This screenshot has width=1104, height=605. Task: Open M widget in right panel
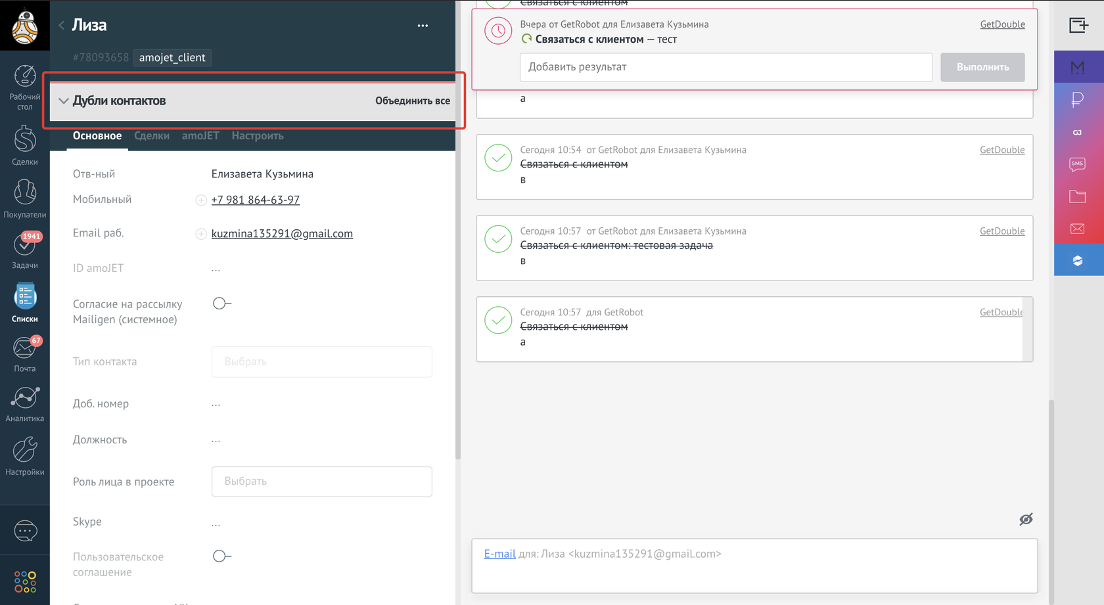click(x=1078, y=67)
